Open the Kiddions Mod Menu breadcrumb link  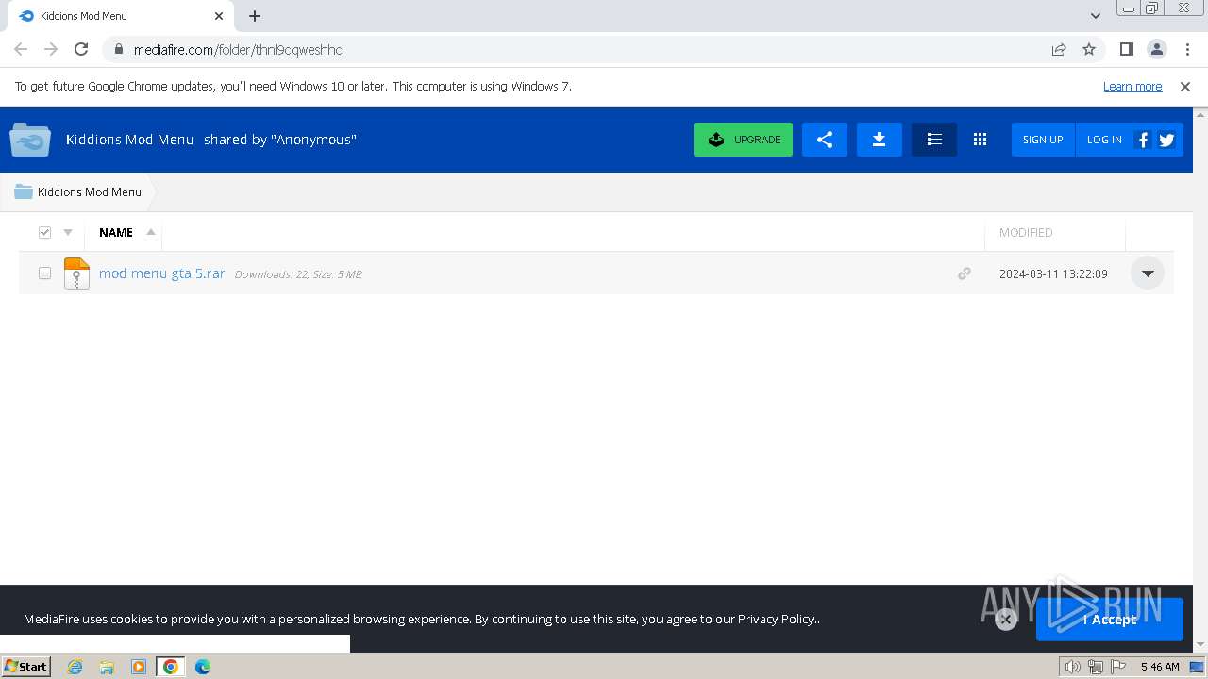(90, 191)
